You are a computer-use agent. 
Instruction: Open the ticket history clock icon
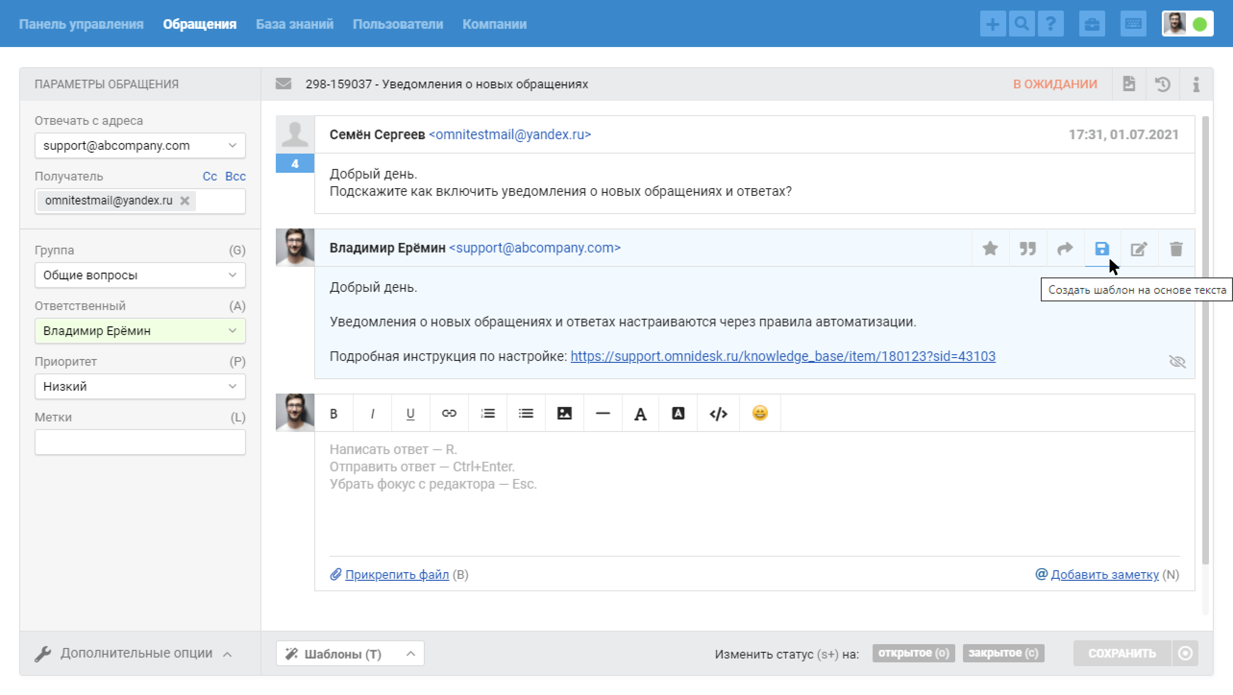pyautogui.click(x=1162, y=84)
